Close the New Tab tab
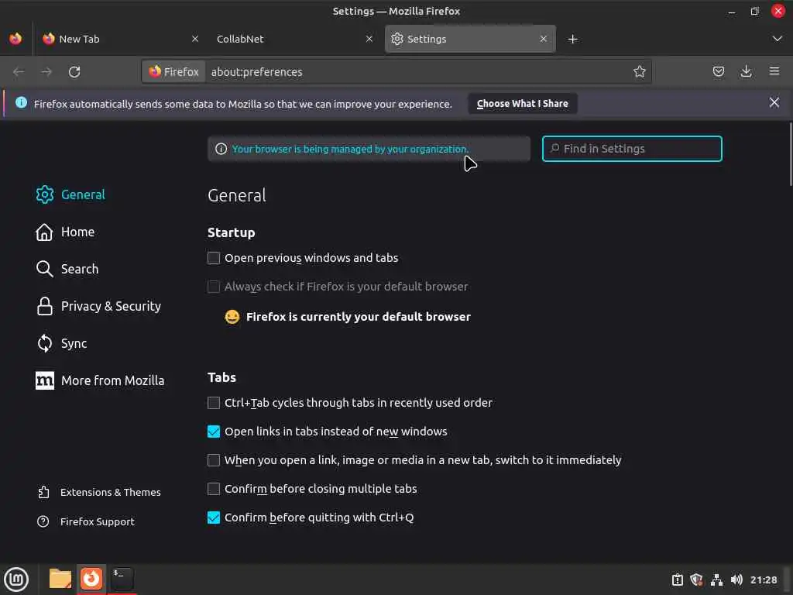This screenshot has height=595, width=793. click(x=195, y=39)
